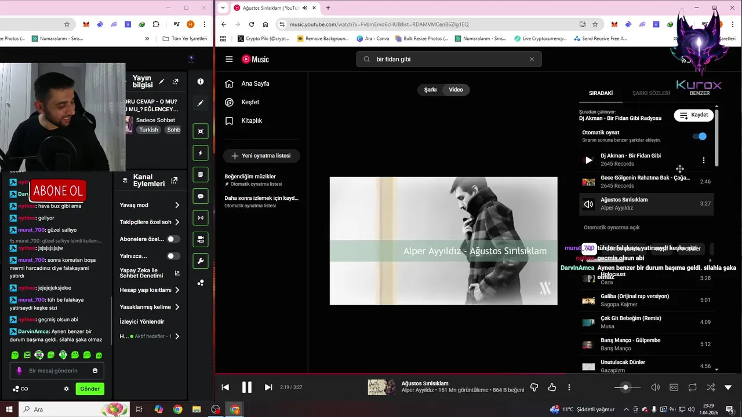742x417 pixels.
Task: Show hidden system tray icons
Action: tap(626, 409)
